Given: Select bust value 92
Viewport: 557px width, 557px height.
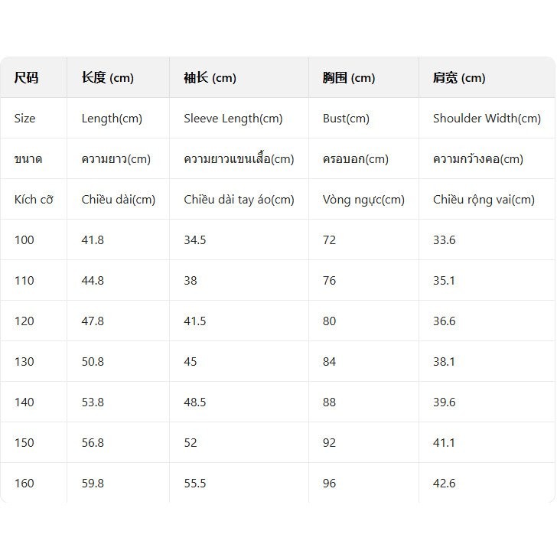Looking at the screenshot, I should (329, 443).
